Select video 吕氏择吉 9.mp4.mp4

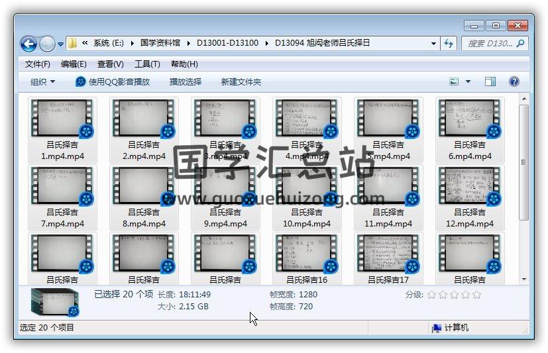point(225,197)
